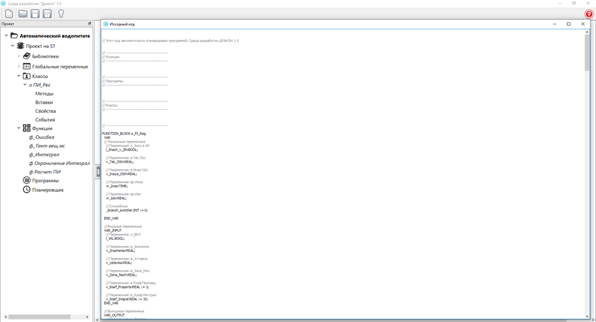Expand the Библиотеки tree node
Screen dimensions: 596x322
point(19,56)
